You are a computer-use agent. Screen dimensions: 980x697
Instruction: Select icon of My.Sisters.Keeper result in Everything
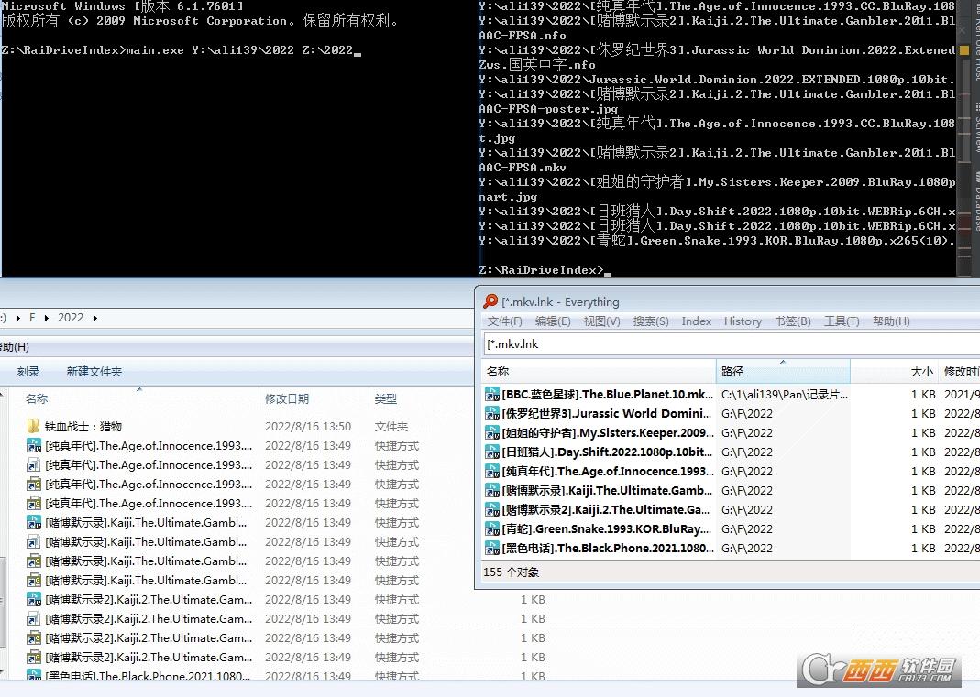tap(492, 433)
